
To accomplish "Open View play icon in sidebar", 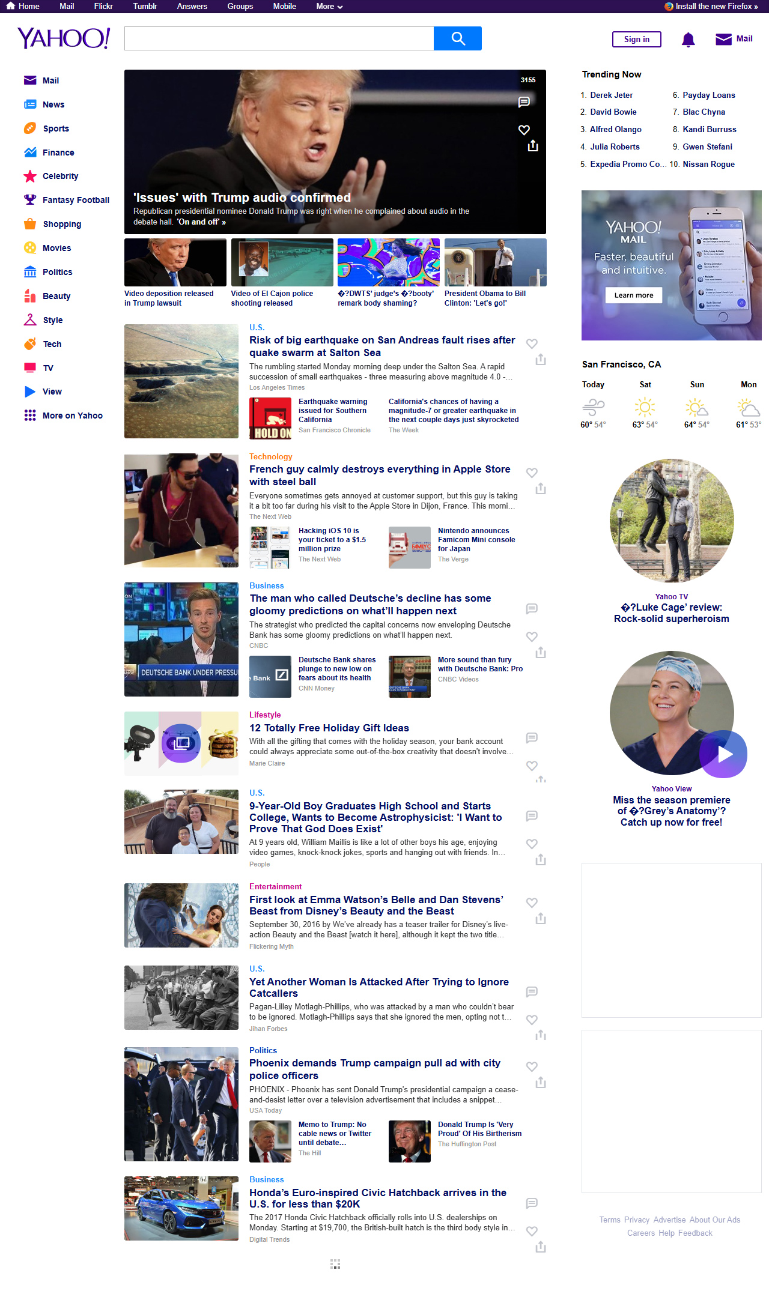I will [30, 392].
